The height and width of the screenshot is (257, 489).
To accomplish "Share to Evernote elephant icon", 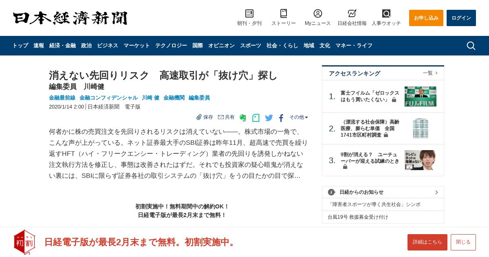I will coord(243,118).
